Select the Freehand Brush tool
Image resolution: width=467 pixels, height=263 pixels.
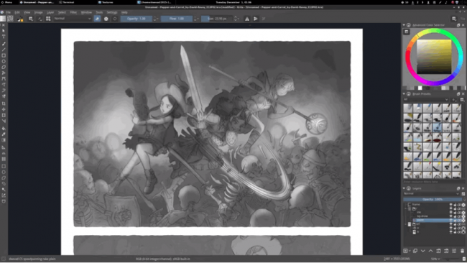4,44
